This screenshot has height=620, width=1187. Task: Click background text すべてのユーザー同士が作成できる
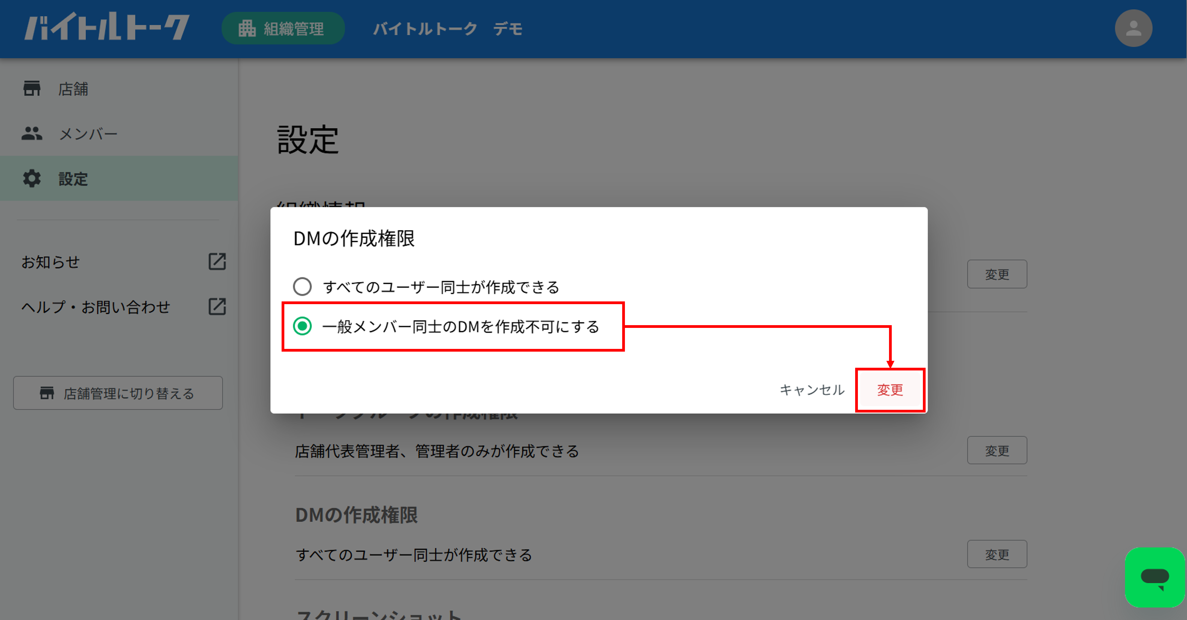pyautogui.click(x=414, y=555)
